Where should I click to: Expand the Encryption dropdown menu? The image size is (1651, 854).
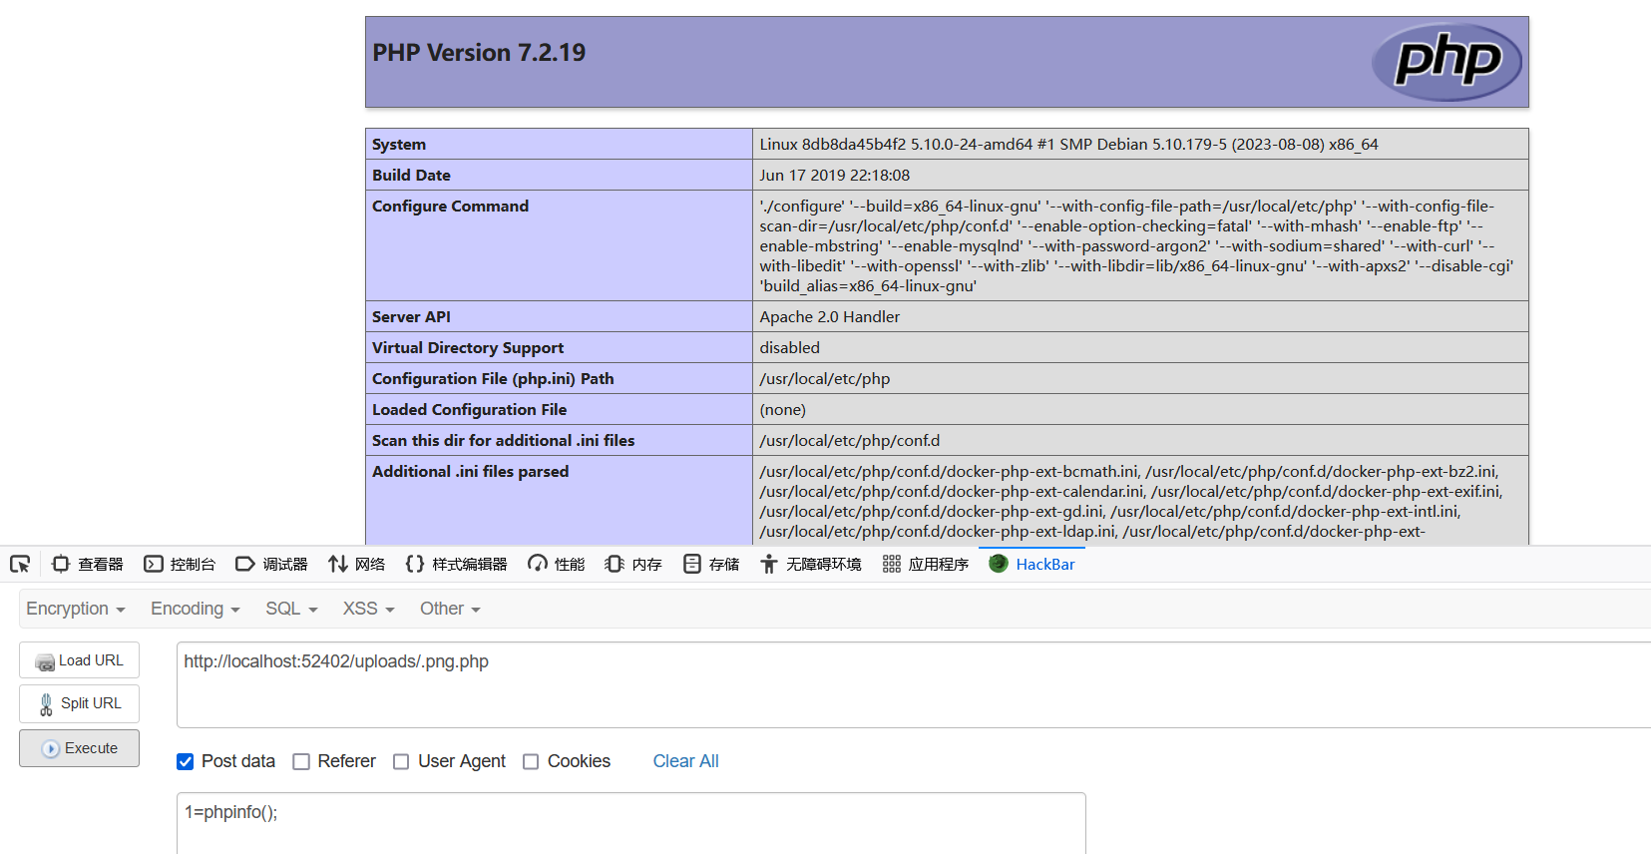click(76, 609)
